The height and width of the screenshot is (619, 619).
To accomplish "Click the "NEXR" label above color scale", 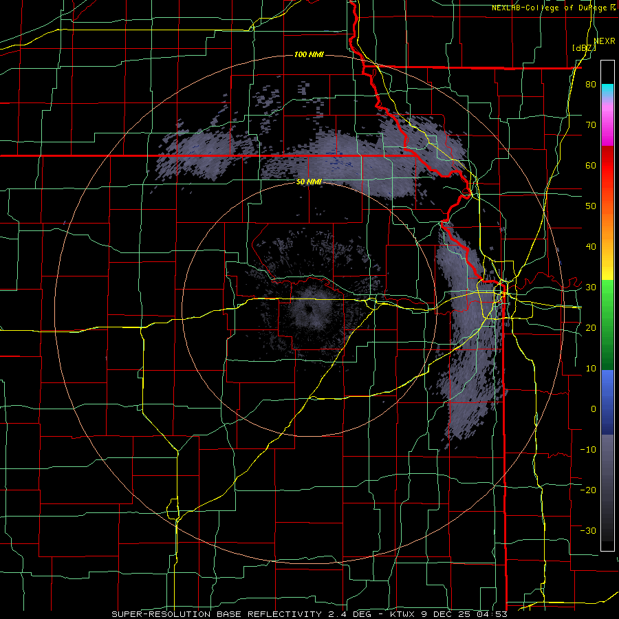I will (605, 41).
